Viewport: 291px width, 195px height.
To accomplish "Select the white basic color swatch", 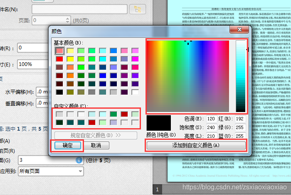I will [135, 92].
